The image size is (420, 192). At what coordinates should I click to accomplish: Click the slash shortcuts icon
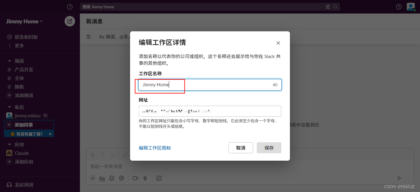pyautogui.click(x=159, y=178)
